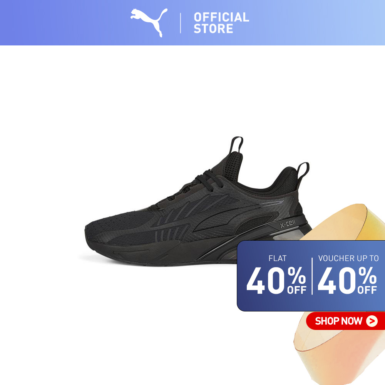Click the divider line beside the Puma logo
Screen dimensions: 385x385
tap(181, 23)
